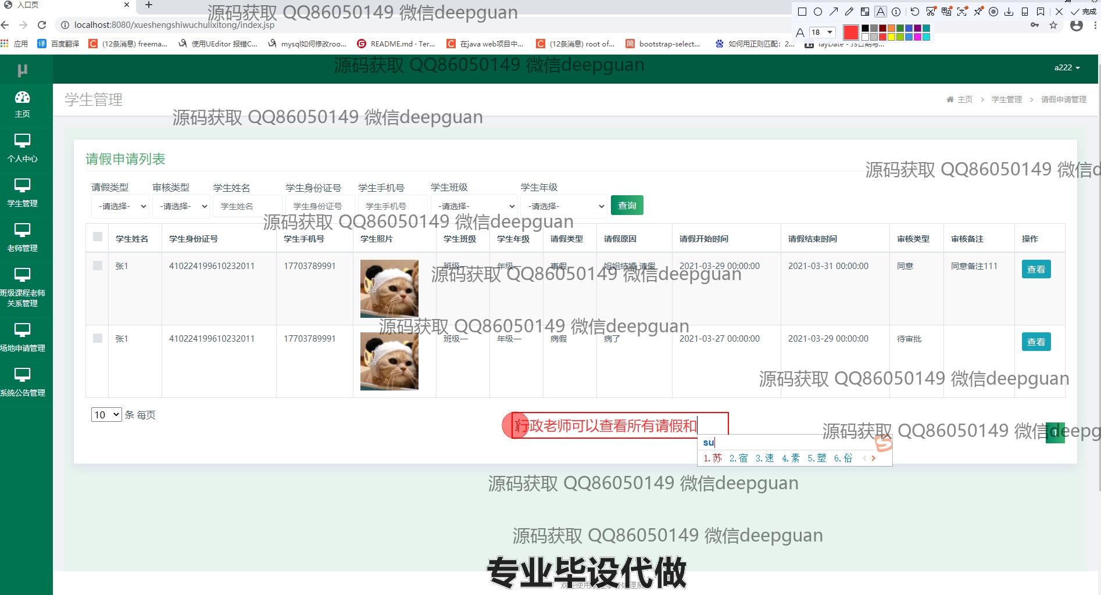Image resolution: width=1101 pixels, height=595 pixels.
Task: Reload the browser page
Action: [x=42, y=25]
